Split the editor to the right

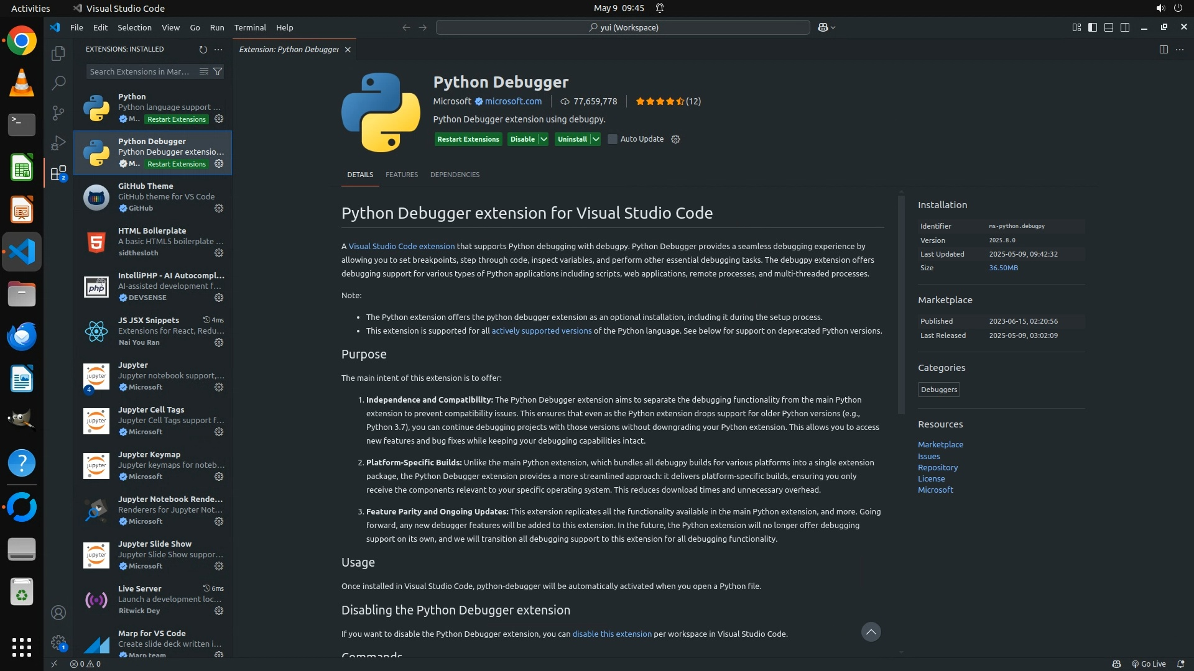1164,49
